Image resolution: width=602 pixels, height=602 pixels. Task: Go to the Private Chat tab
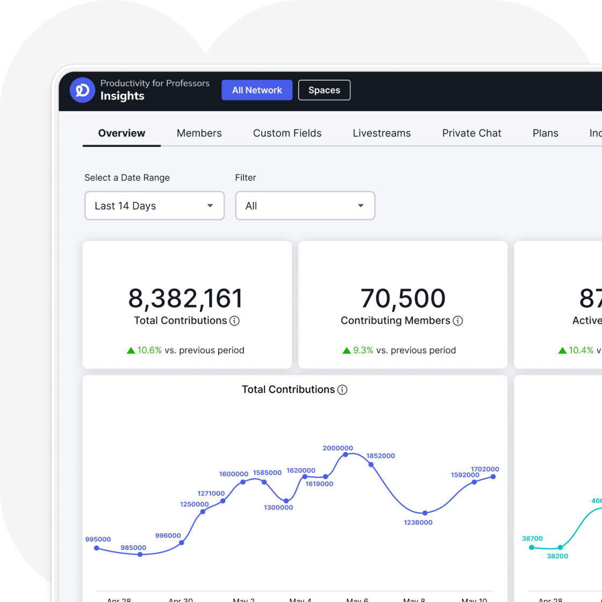point(471,133)
